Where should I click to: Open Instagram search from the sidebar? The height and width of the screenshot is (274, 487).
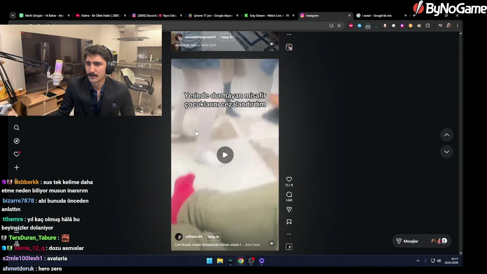click(16, 128)
